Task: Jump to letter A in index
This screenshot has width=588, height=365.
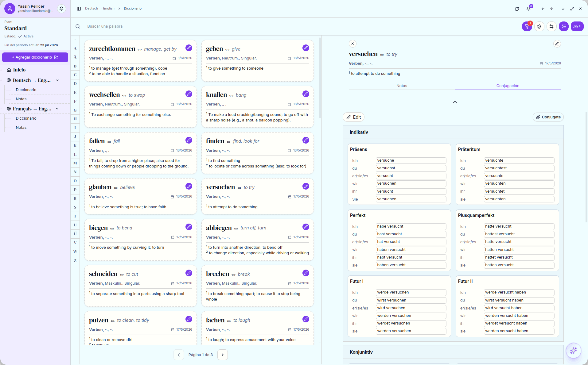Action: pyautogui.click(x=75, y=48)
